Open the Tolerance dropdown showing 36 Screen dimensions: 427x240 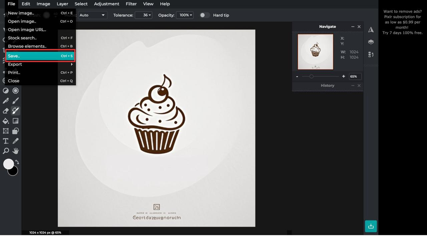pos(143,15)
